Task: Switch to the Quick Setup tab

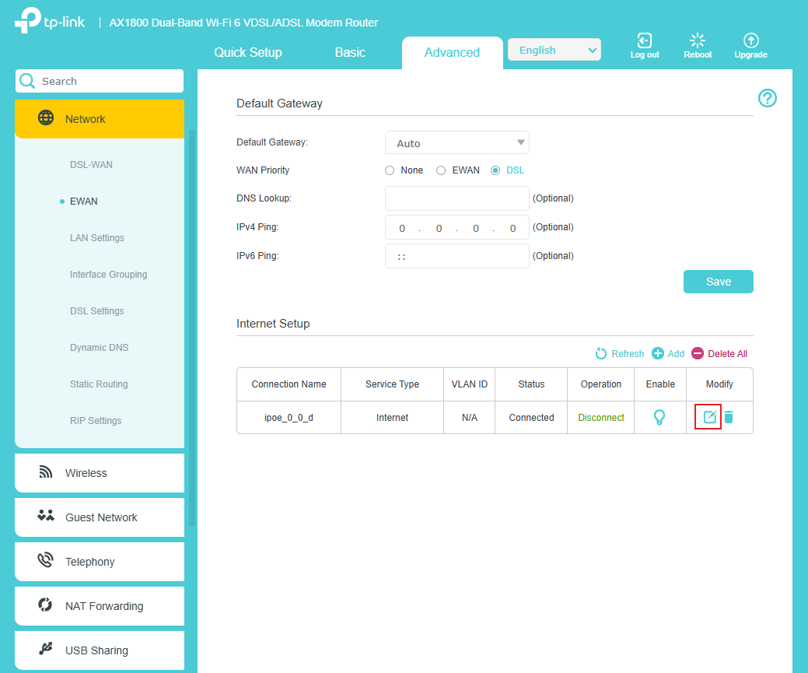Action: coord(248,53)
